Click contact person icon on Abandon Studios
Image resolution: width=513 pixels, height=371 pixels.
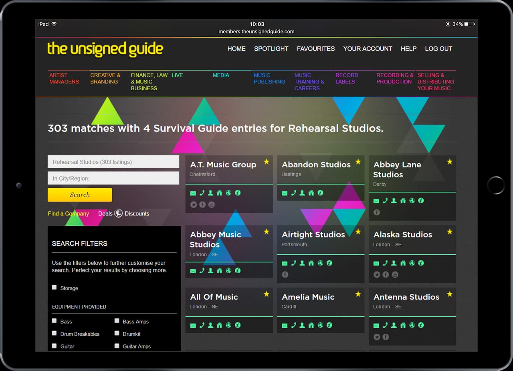click(302, 193)
